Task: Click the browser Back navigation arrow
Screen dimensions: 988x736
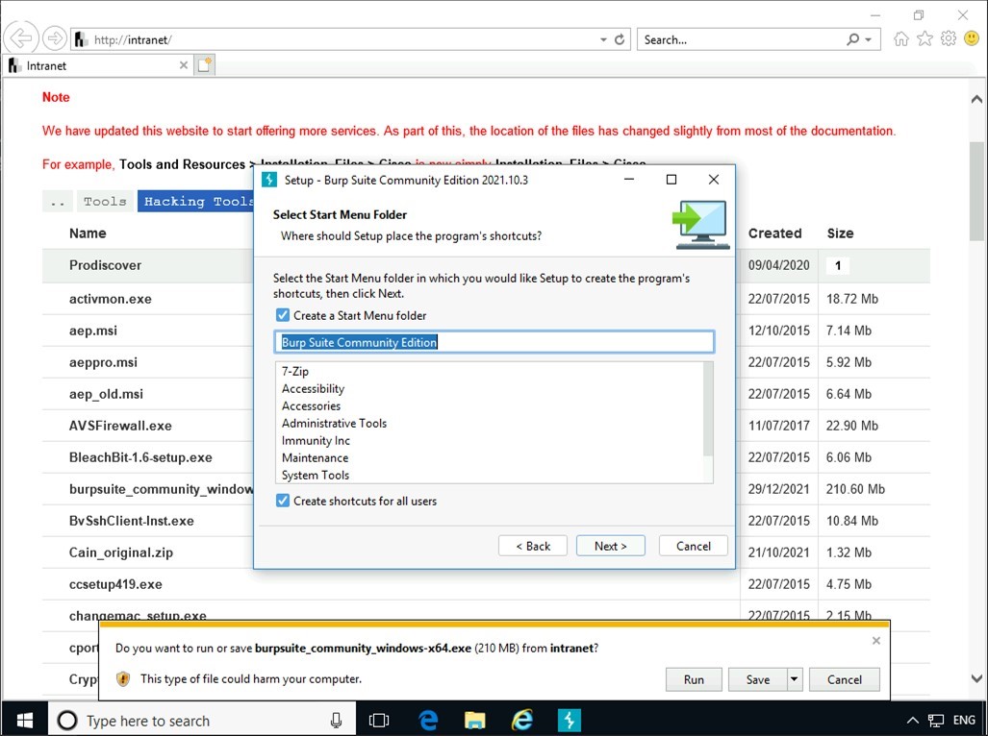Action: pyautogui.click(x=20, y=37)
